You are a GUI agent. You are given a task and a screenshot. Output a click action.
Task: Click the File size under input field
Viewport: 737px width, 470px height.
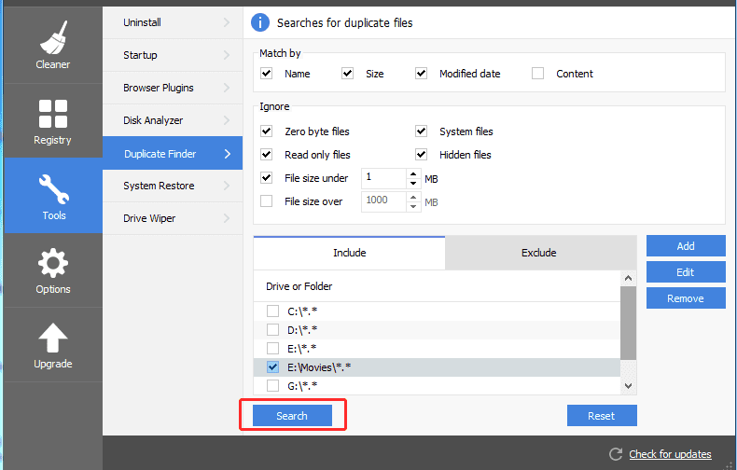[382, 177]
